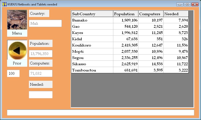The width and height of the screenshot is (201, 120).
Task: Click the Country field showing Mali
Action: tap(45, 23)
